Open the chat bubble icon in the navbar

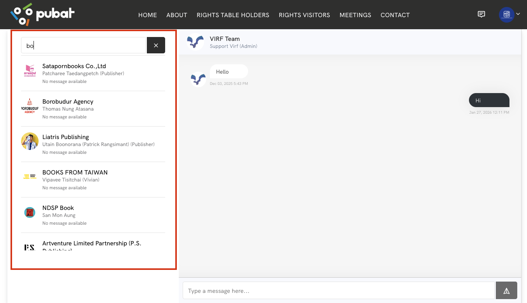coord(481,14)
